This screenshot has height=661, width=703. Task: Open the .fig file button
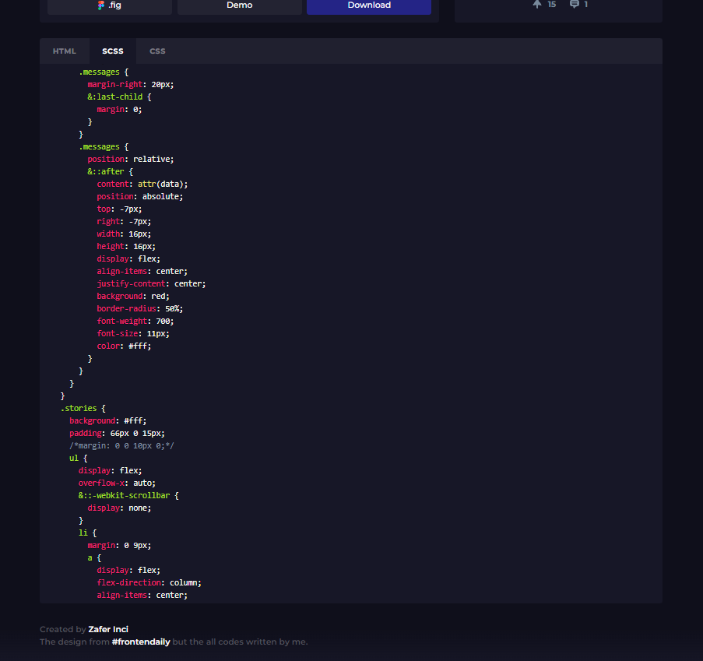pos(110,6)
